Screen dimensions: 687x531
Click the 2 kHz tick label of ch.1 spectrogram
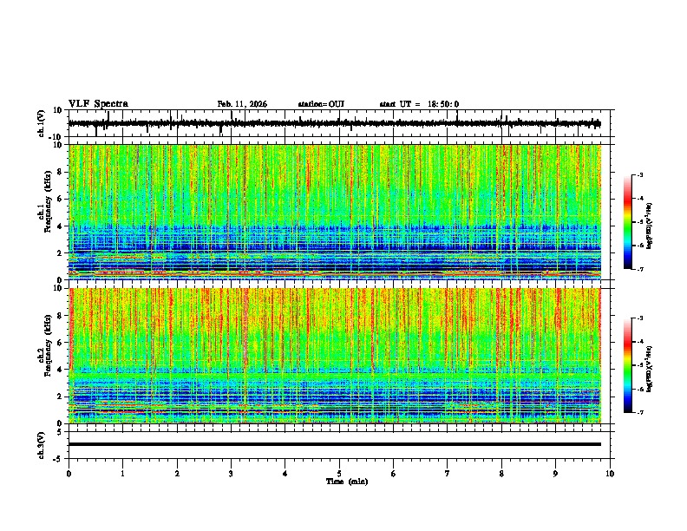pyautogui.click(x=60, y=252)
